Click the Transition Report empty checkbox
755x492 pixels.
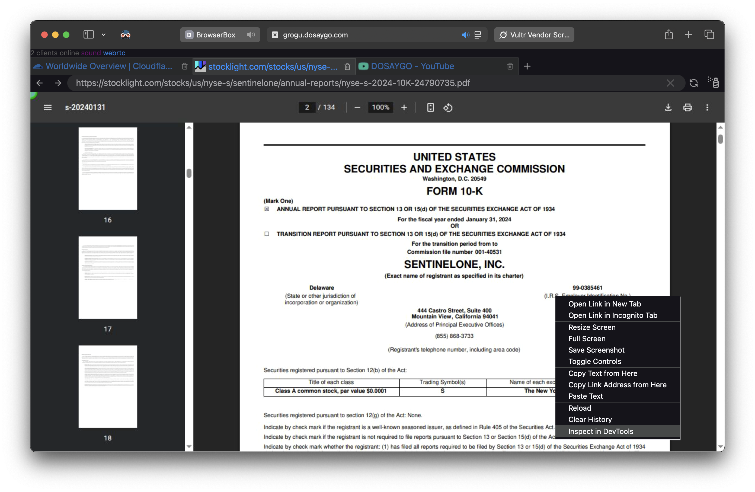pos(267,234)
